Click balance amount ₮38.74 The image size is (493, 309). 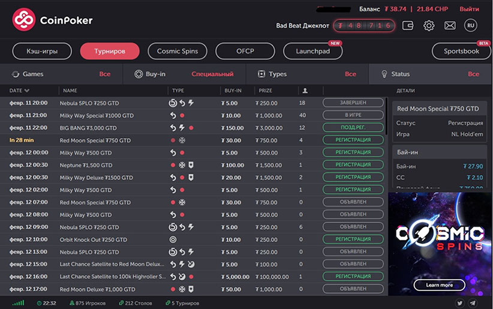(x=395, y=9)
